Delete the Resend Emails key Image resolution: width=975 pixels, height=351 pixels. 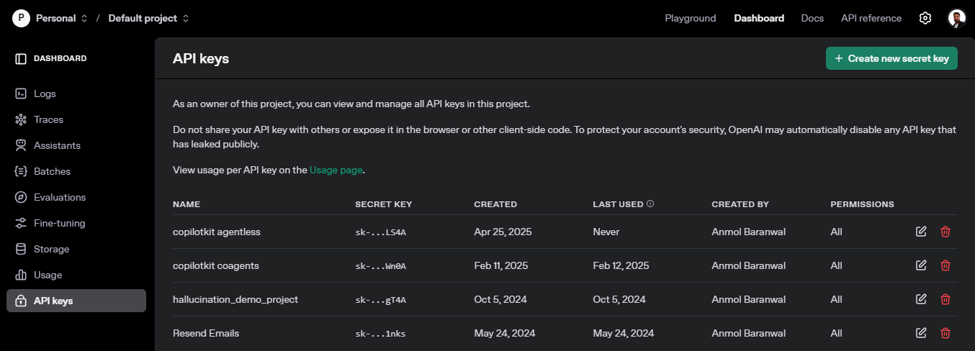[945, 333]
